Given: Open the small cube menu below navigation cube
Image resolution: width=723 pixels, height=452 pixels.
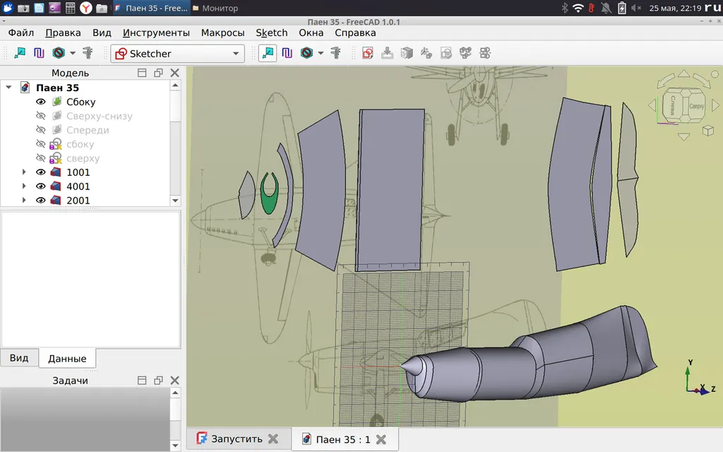Looking at the screenshot, I should click(707, 131).
